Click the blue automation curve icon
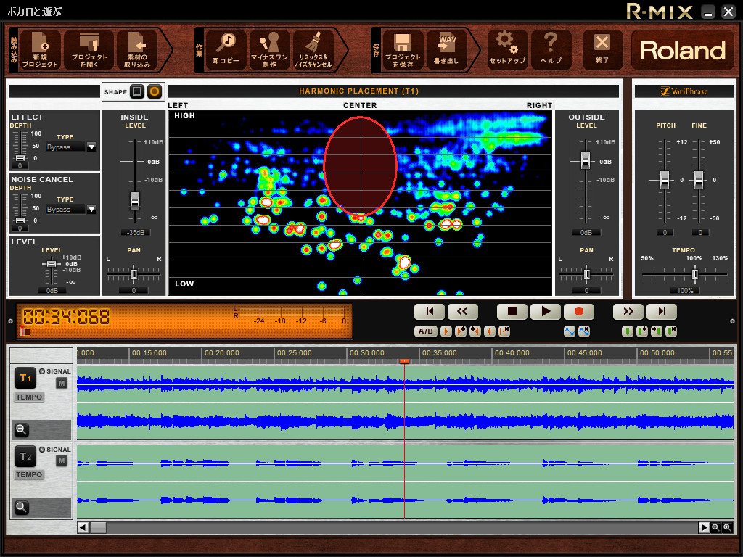 570,331
